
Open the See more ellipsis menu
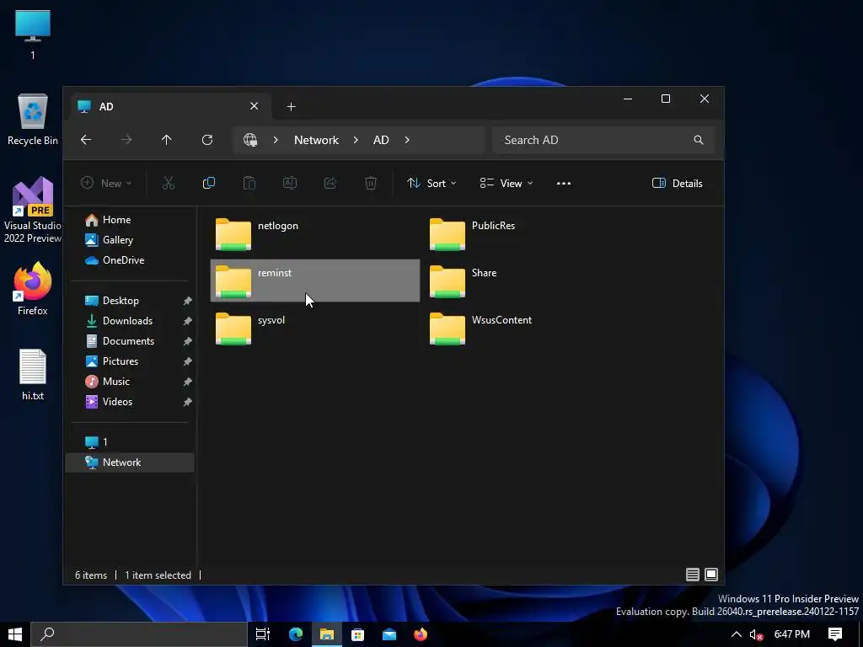point(564,183)
